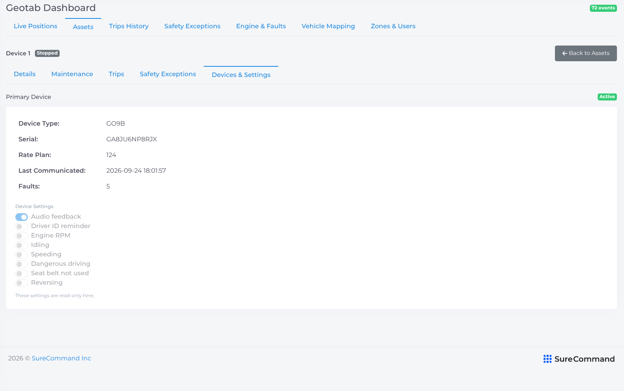Click serial number GA8JU6NP8RJX

tap(131, 139)
